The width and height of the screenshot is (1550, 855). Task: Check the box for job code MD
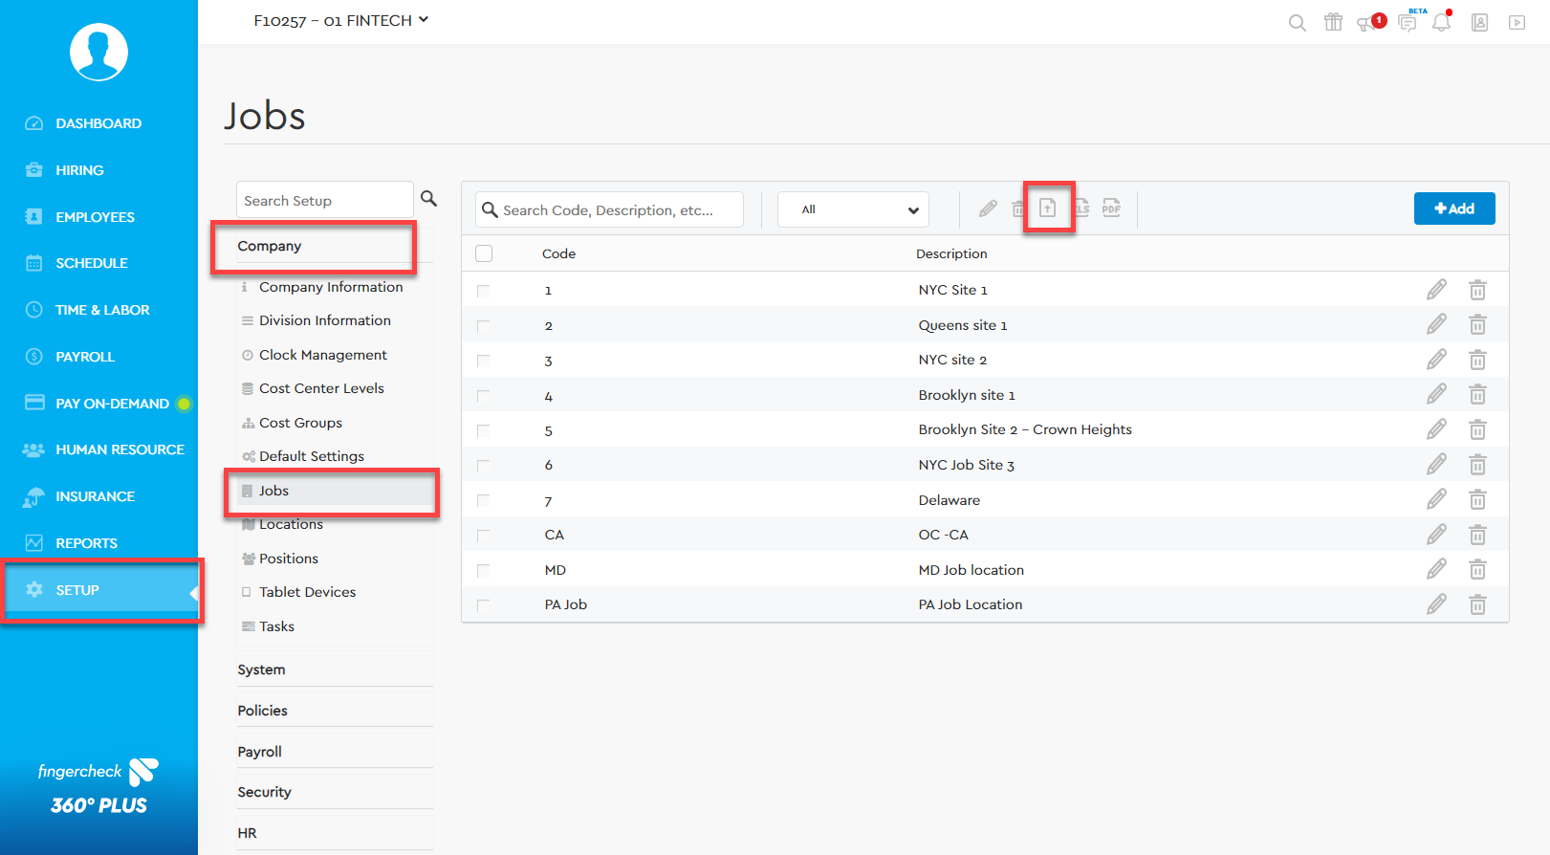pyautogui.click(x=483, y=571)
